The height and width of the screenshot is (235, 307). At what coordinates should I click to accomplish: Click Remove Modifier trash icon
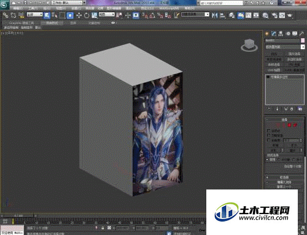292,109
